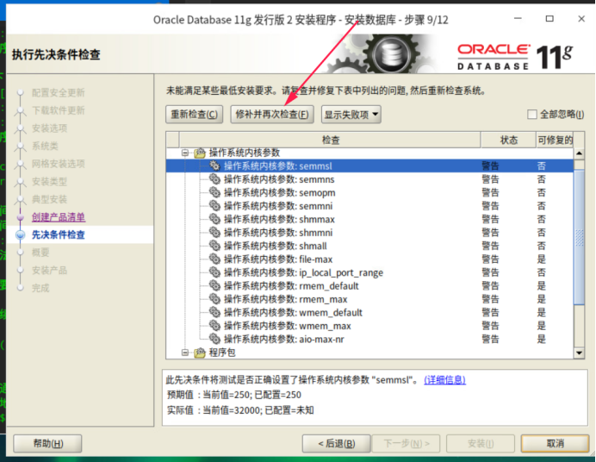Maximize the installer window
The height and width of the screenshot is (462, 596).
(549, 19)
